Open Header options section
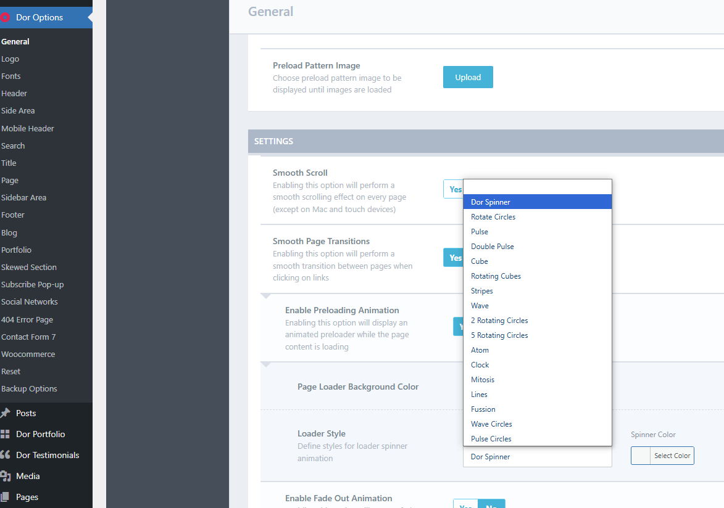The height and width of the screenshot is (508, 724). click(x=14, y=93)
